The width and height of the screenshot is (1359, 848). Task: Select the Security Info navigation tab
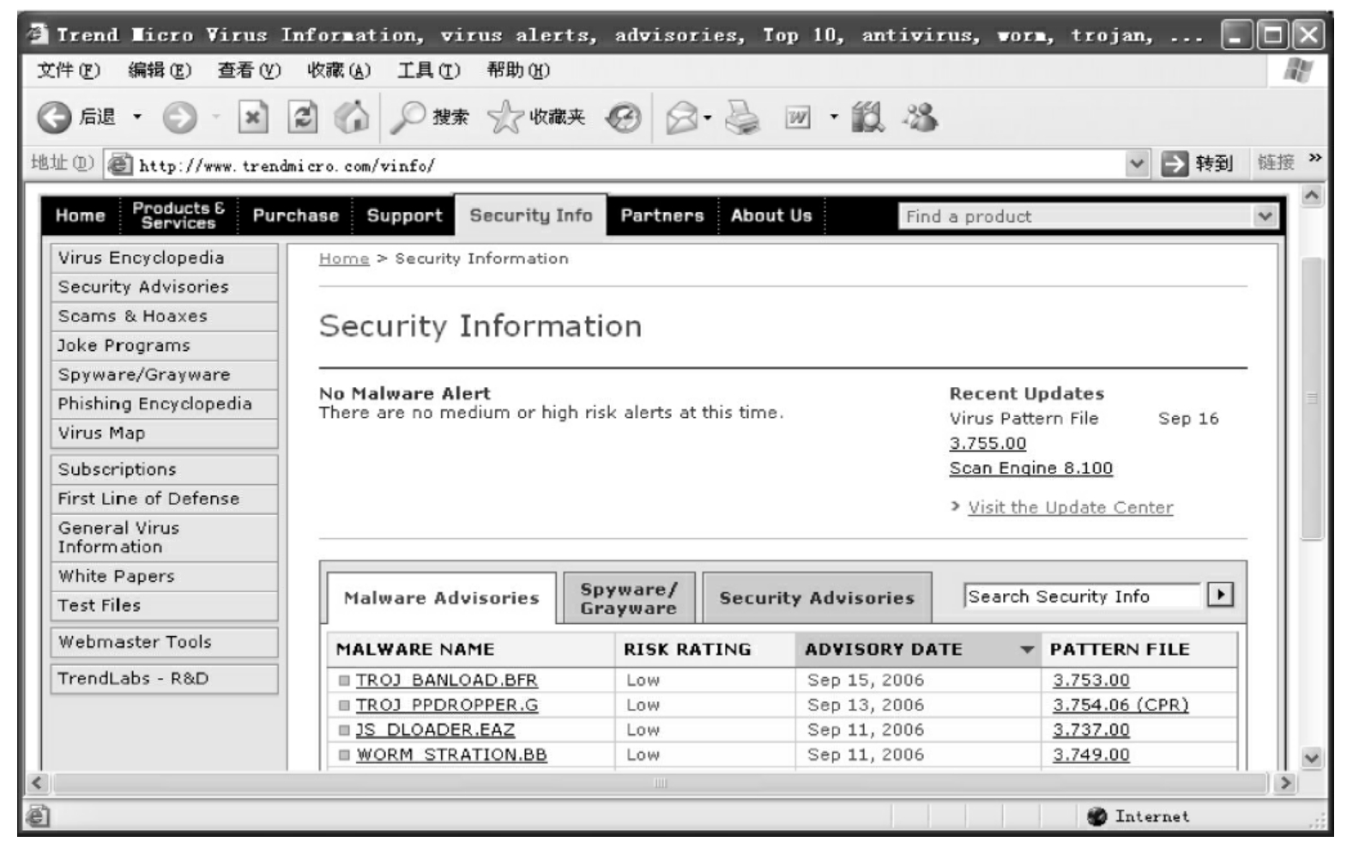(531, 215)
